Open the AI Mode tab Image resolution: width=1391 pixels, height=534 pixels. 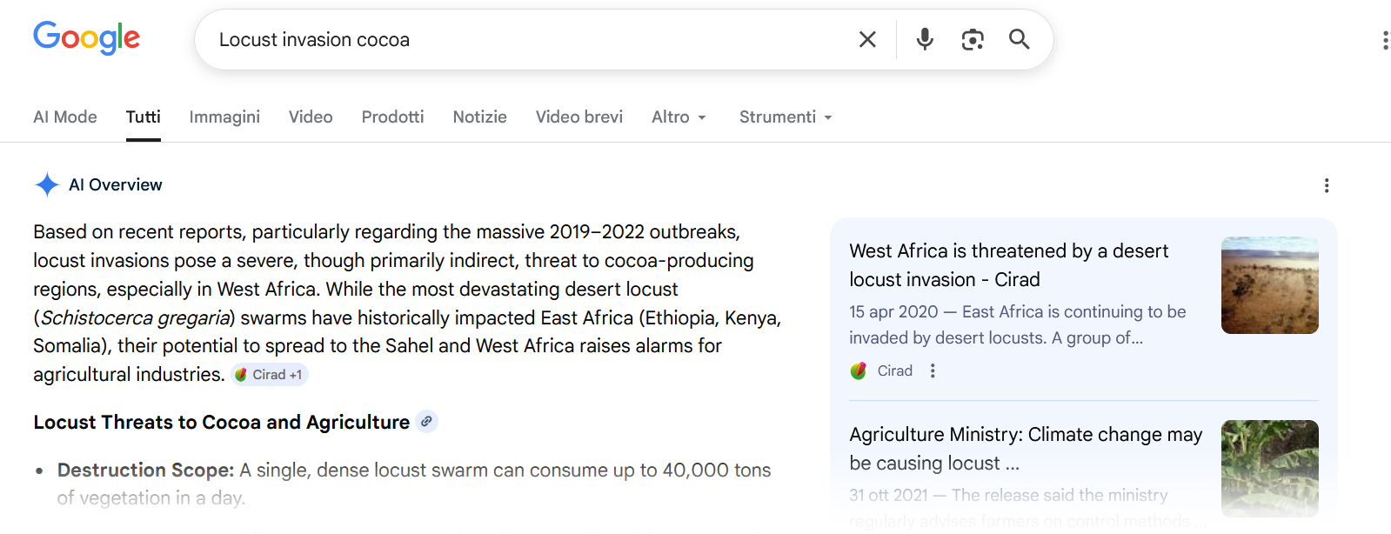(x=65, y=117)
